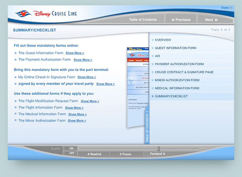Go to the Previous topic

coord(181,20)
